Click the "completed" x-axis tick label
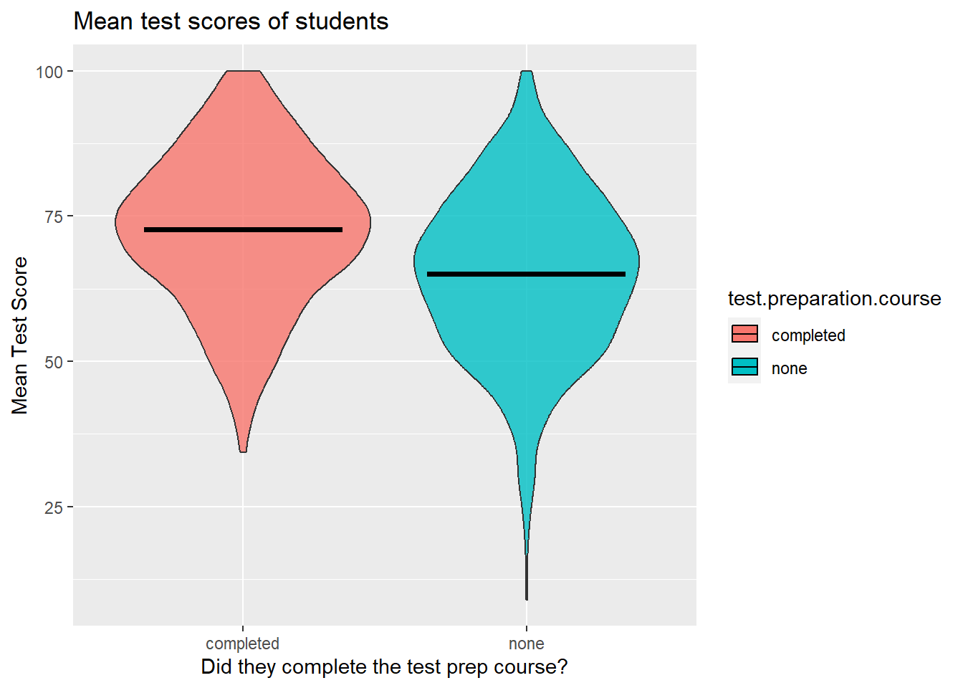 click(242, 644)
